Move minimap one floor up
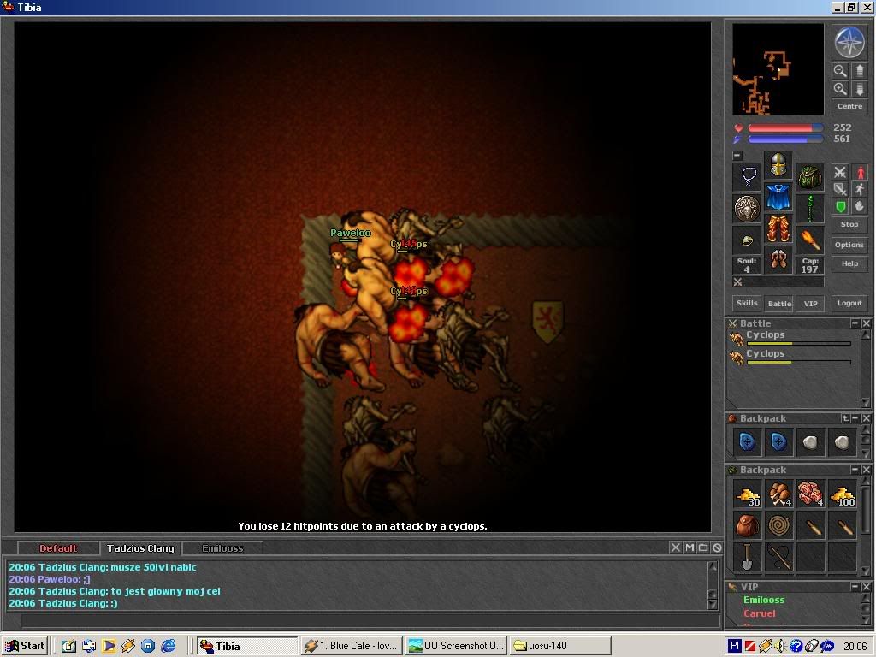This screenshot has width=876, height=657. click(x=859, y=71)
